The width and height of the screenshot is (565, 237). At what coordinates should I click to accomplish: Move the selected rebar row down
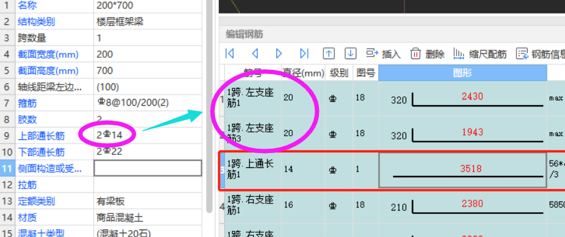350,53
